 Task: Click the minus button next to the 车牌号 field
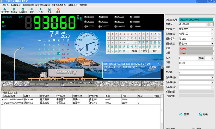click(x=212, y=24)
